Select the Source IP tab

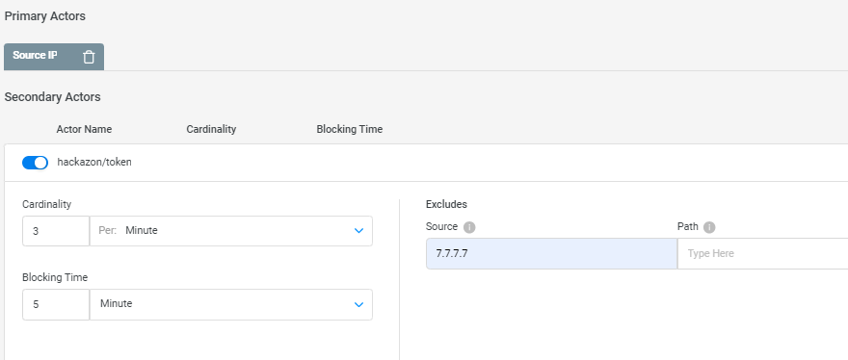click(x=35, y=56)
